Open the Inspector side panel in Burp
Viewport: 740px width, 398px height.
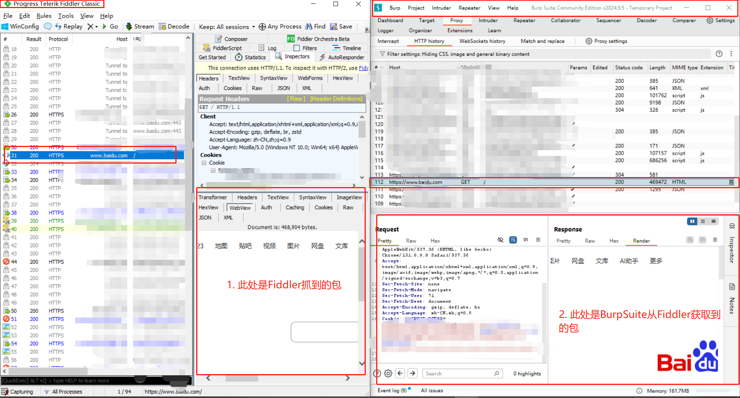732,244
